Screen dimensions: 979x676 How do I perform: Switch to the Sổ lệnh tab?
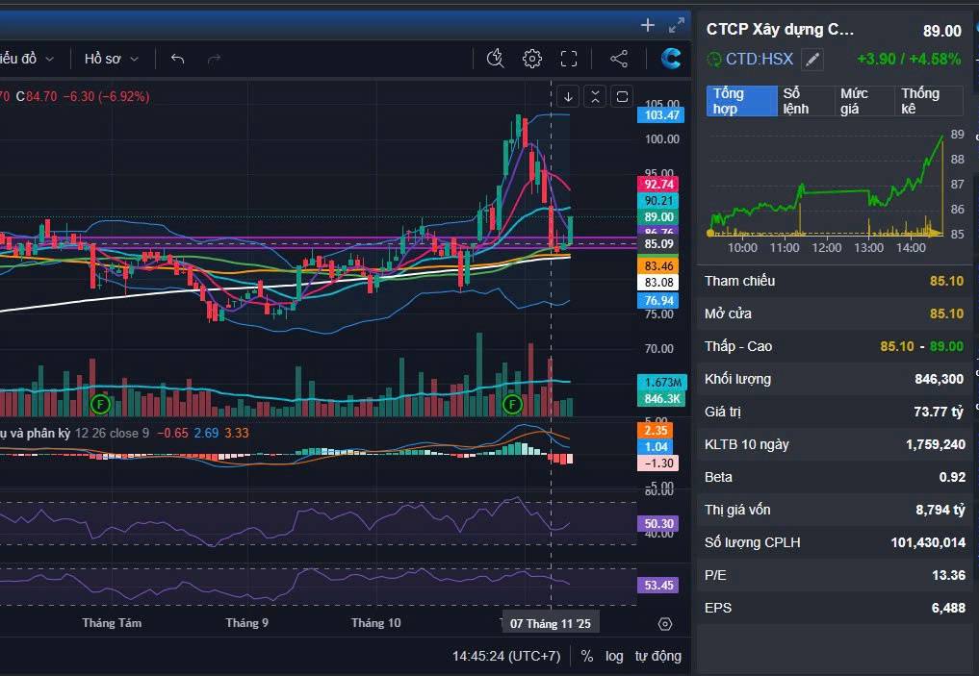click(x=806, y=101)
